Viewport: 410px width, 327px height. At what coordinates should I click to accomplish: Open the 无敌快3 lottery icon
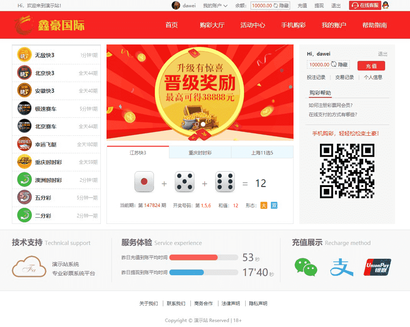point(24,55)
